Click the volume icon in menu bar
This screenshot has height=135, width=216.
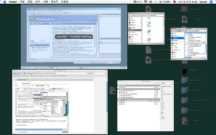[151, 2]
